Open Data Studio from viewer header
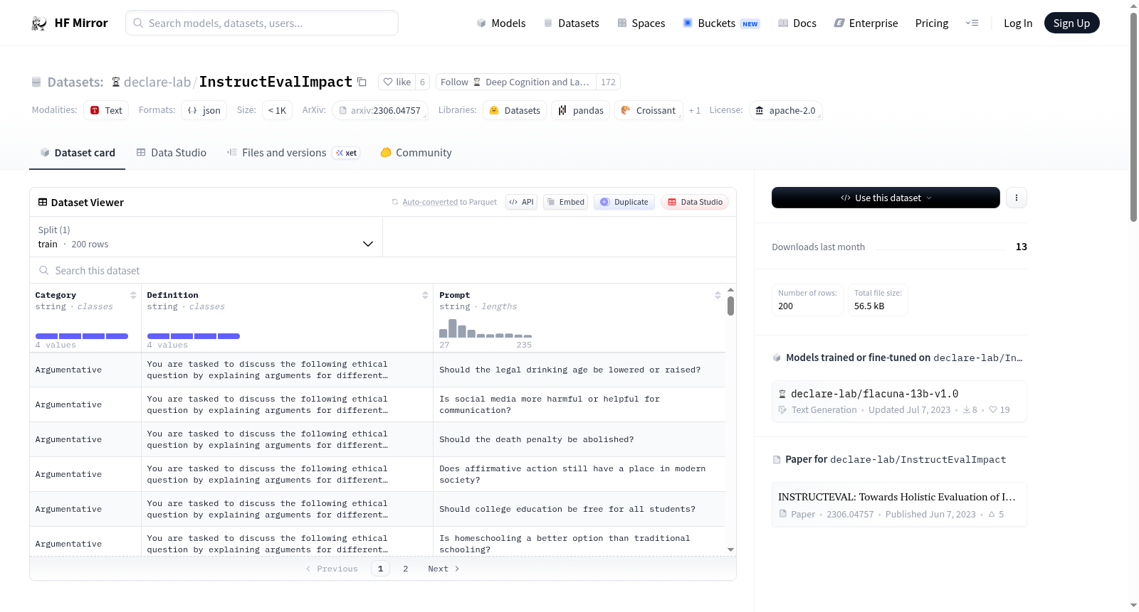Image resolution: width=1139 pixels, height=612 pixels. tap(695, 202)
